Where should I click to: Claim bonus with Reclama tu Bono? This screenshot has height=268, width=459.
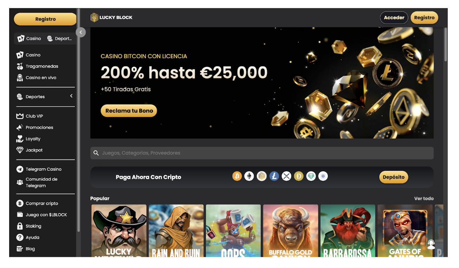coord(129,110)
